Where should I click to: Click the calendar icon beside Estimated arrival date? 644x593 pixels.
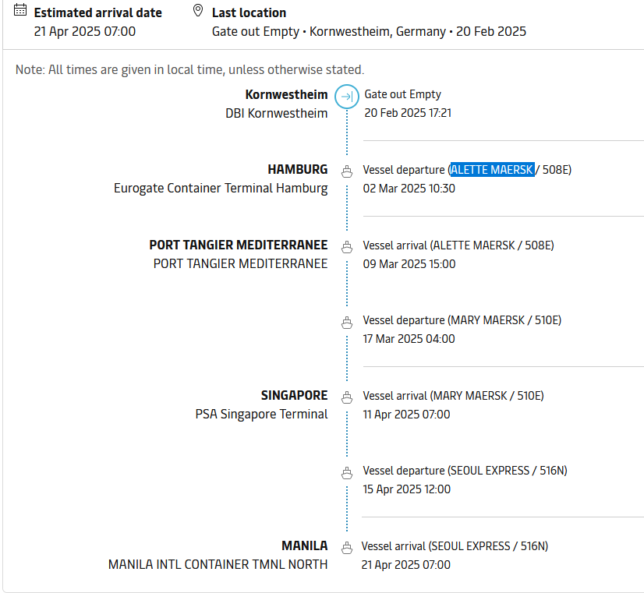tap(20, 10)
